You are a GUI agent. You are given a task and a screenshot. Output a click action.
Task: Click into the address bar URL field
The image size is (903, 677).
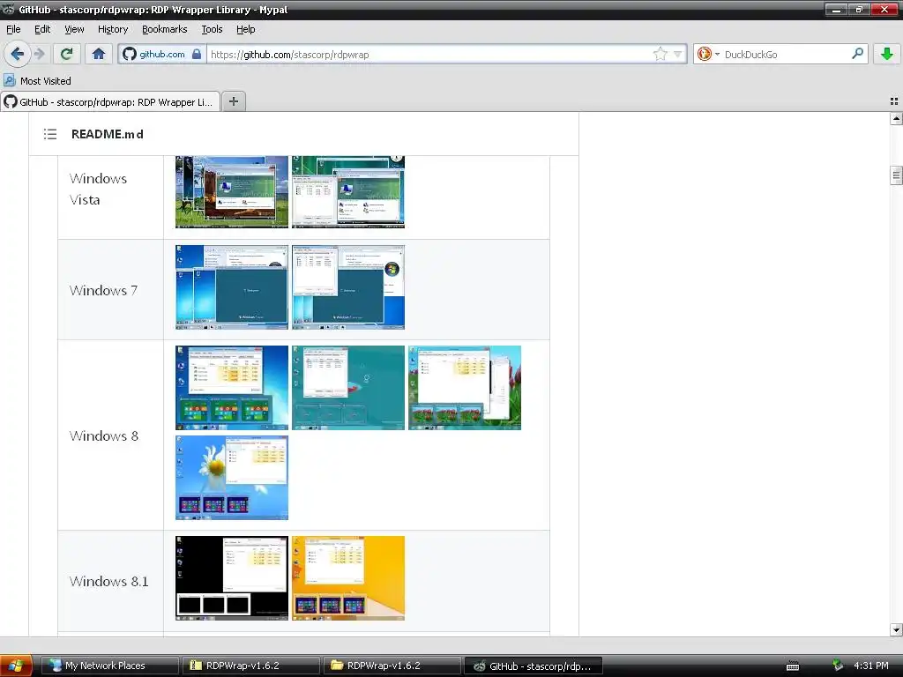click(x=429, y=54)
